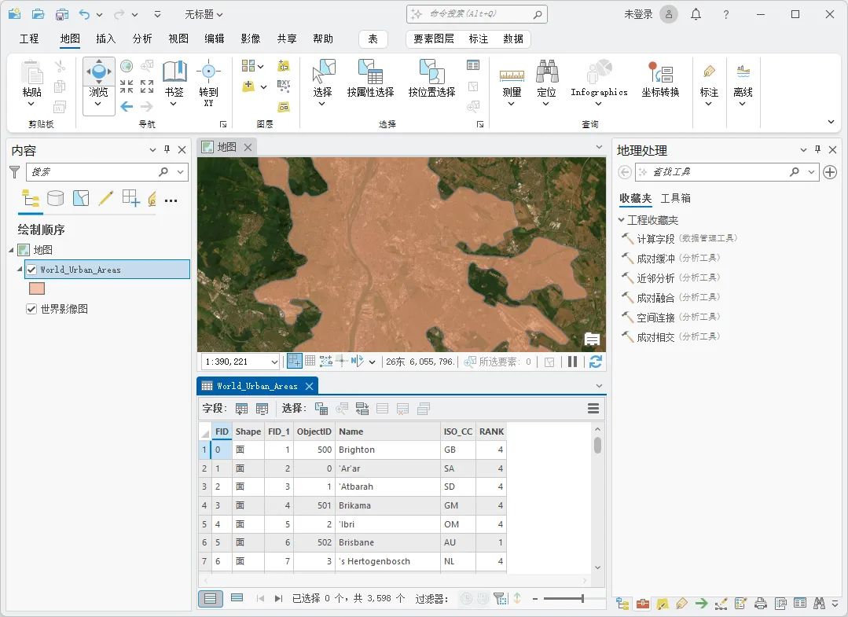Click the 未登录 sign-in status
Screen dimensions: 848x617
(x=638, y=15)
